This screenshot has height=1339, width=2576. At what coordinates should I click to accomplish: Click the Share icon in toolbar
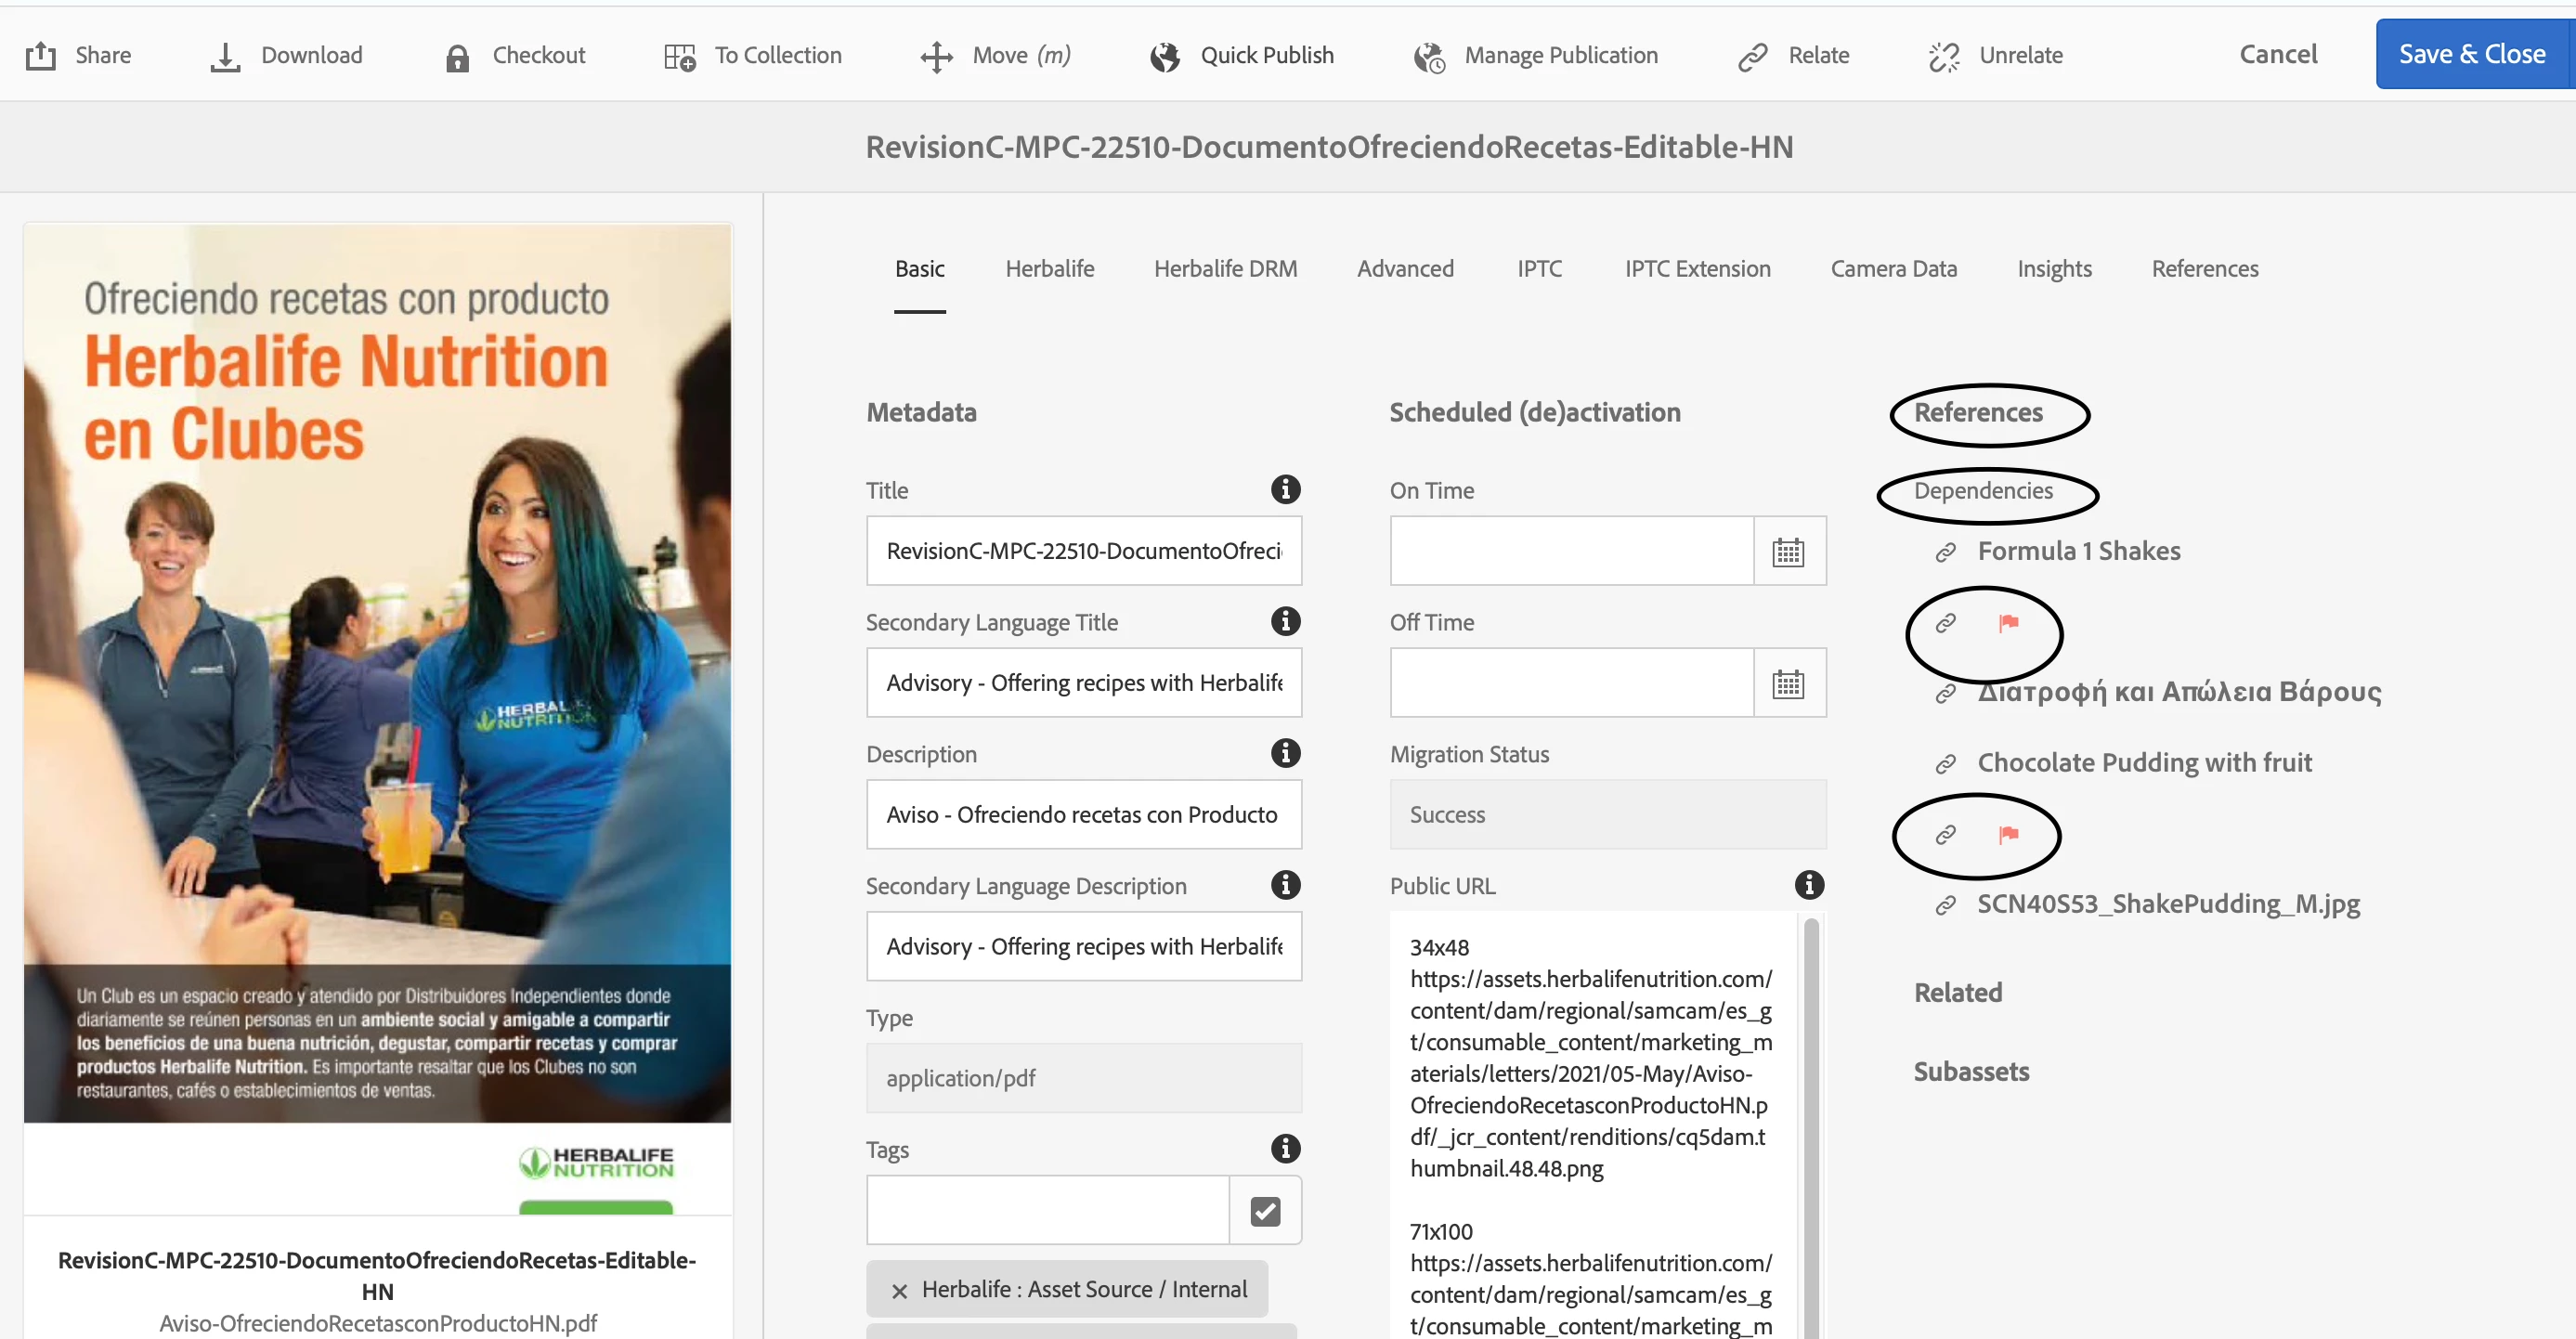[x=40, y=56]
